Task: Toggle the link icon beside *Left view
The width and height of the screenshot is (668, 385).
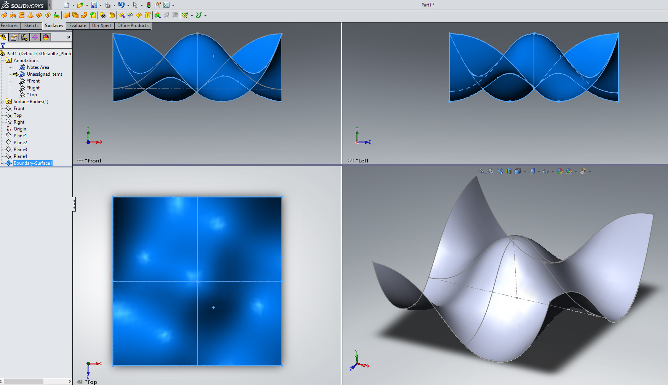Action: tap(351, 161)
